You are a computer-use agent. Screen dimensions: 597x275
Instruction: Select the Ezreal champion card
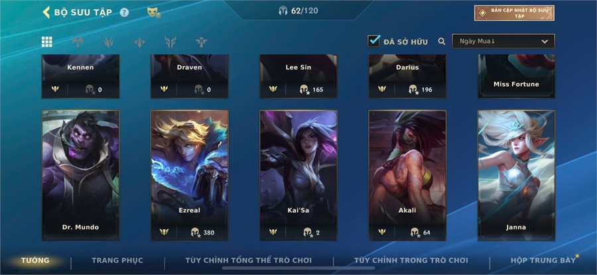pos(190,176)
